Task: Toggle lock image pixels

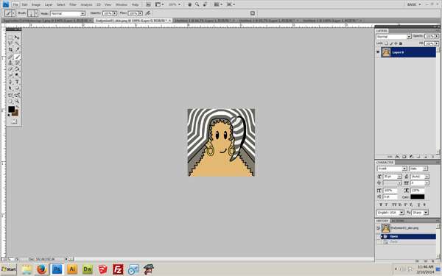Action: point(391,43)
